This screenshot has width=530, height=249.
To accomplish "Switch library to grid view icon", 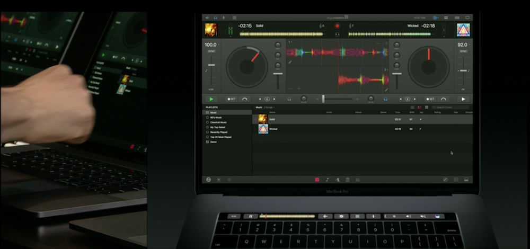I will [x=426, y=107].
